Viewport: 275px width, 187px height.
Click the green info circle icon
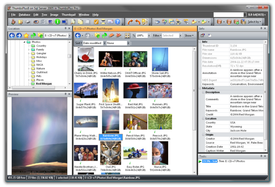(57, 22)
